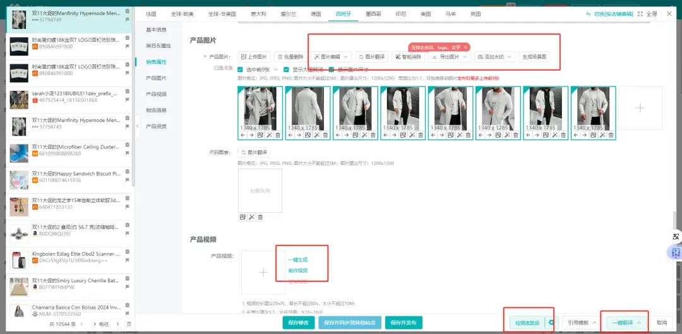Click the add product video plus box
The height and width of the screenshot is (334, 682).
click(263, 273)
